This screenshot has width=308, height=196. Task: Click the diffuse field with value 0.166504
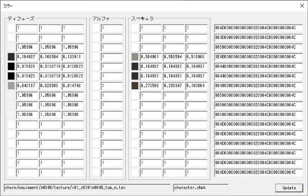tap(50, 57)
